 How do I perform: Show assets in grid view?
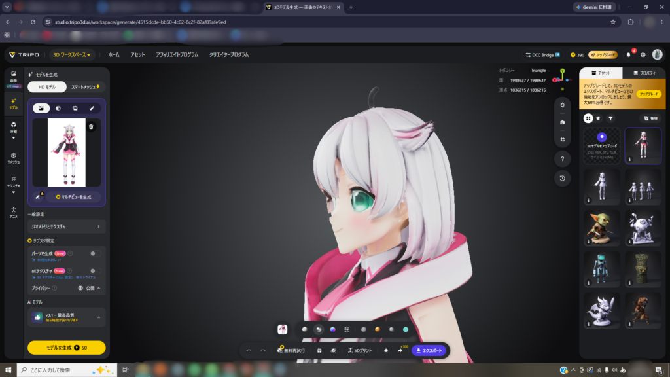click(588, 118)
